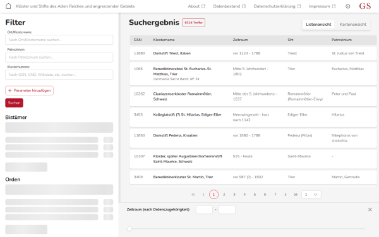The width and height of the screenshot is (379, 237).
Task: Go to results page 5
Action: pyautogui.click(x=255, y=195)
